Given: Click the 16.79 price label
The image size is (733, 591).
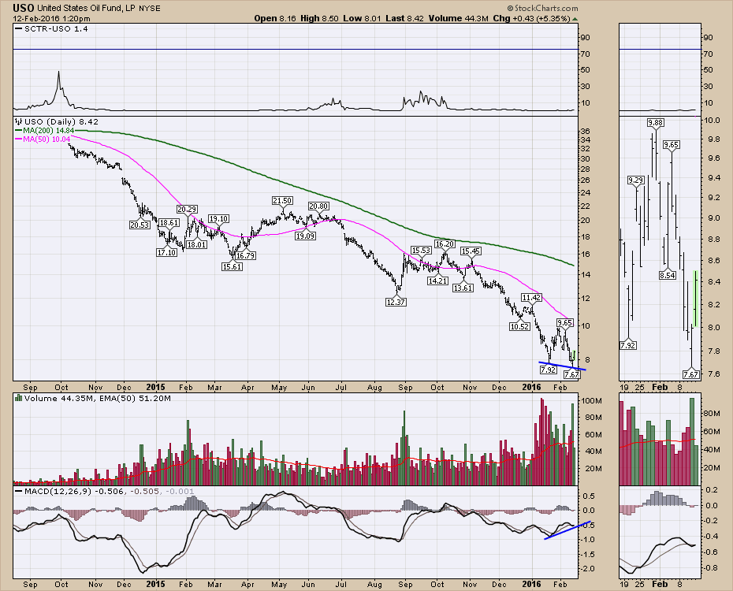Looking at the screenshot, I should coord(245,255).
